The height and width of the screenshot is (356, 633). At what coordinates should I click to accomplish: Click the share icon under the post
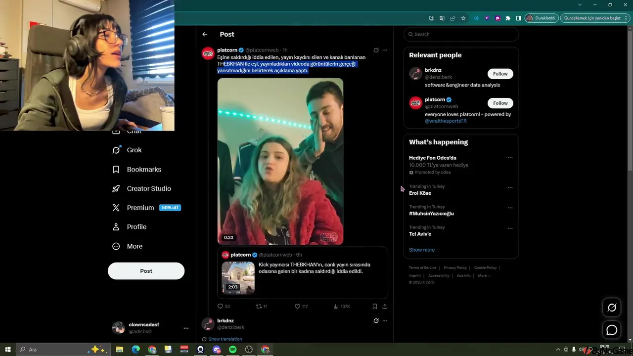(385, 307)
